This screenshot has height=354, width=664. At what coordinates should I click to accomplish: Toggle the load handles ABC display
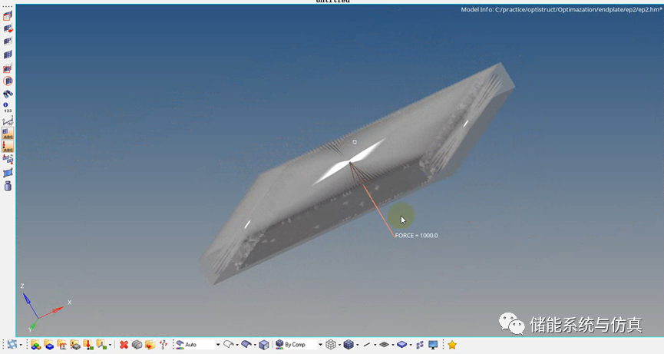point(8,147)
